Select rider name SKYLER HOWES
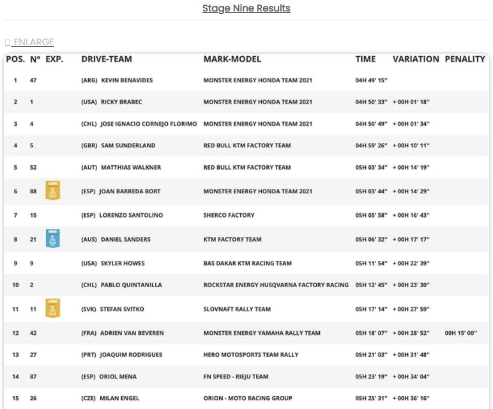This screenshot has width=493, height=409. [123, 264]
